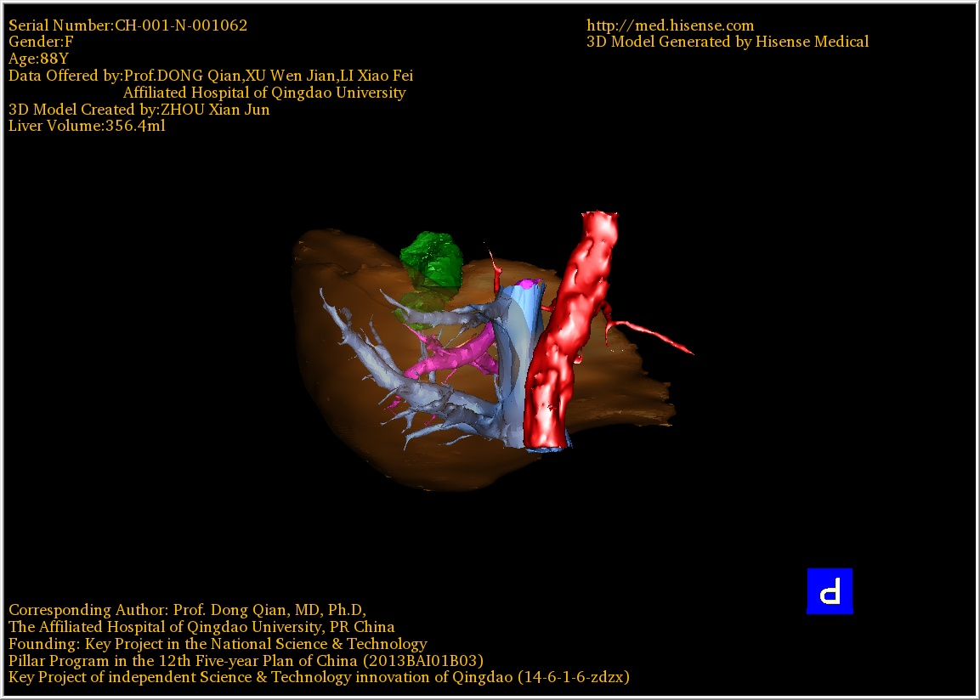Click the green tumor in 3D model
The image size is (980, 700).
(x=432, y=259)
